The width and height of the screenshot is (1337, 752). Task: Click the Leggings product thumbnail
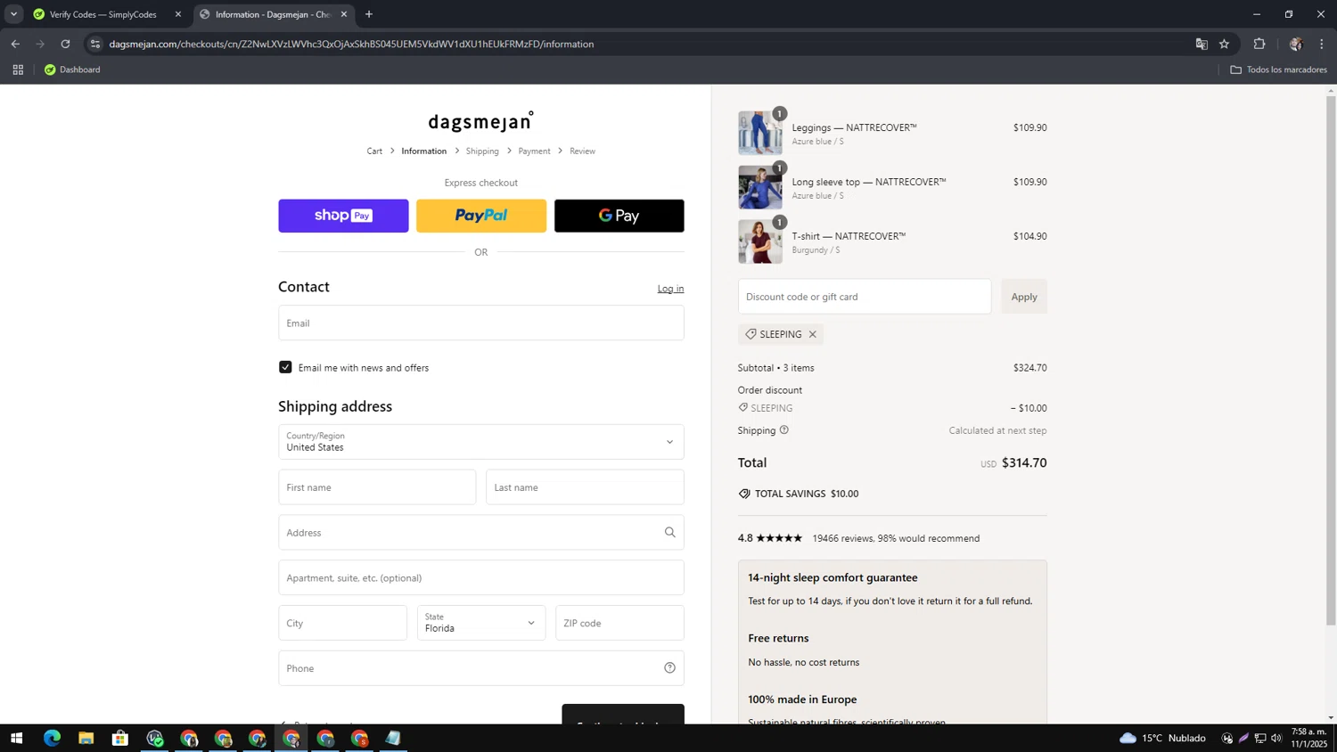pos(759,133)
